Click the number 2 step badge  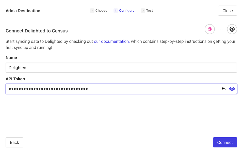click(x=116, y=11)
